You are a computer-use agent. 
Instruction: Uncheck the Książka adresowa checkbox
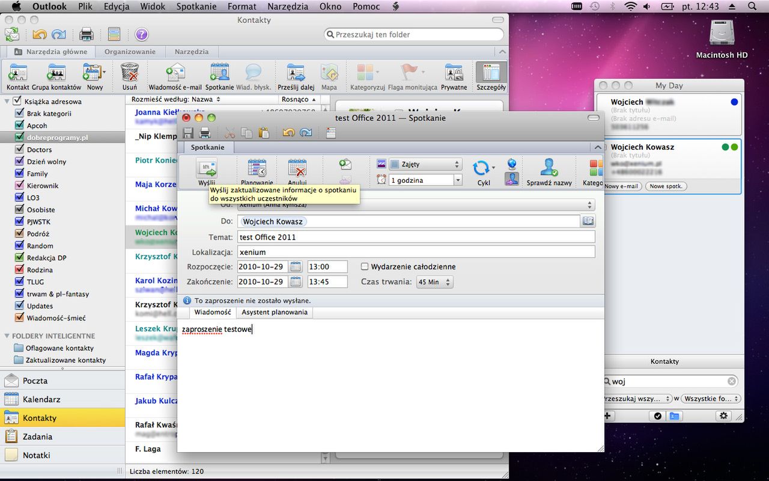coord(17,101)
